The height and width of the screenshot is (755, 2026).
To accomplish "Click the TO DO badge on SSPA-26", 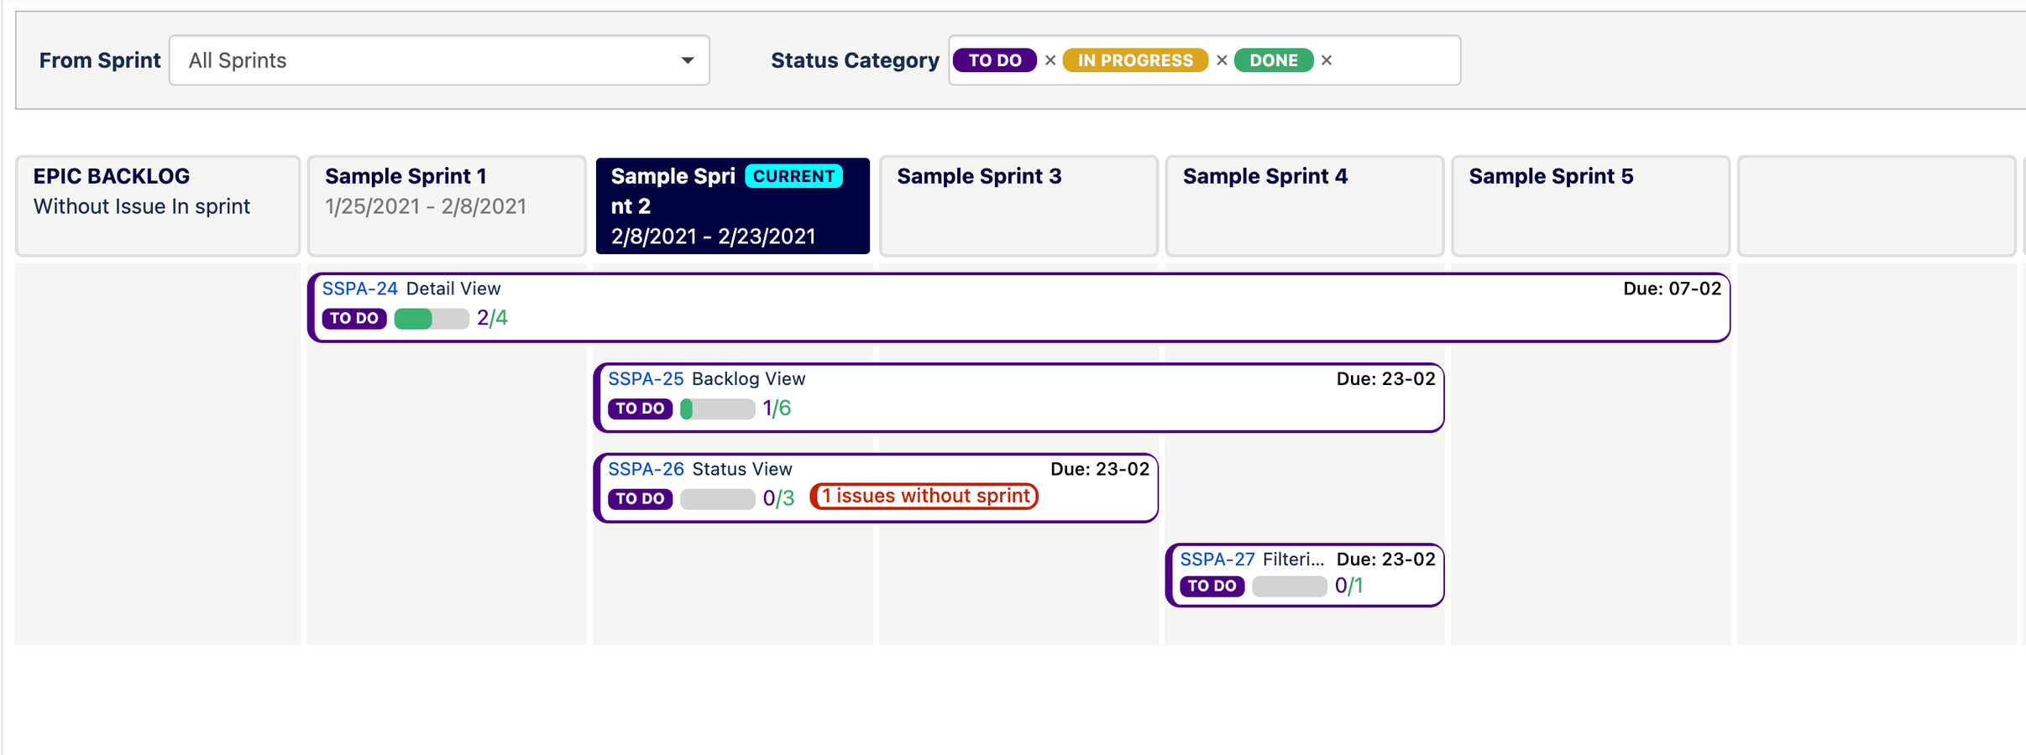I will pyautogui.click(x=641, y=499).
